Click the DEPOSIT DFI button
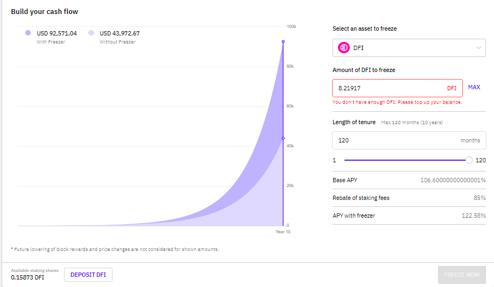 point(88,275)
